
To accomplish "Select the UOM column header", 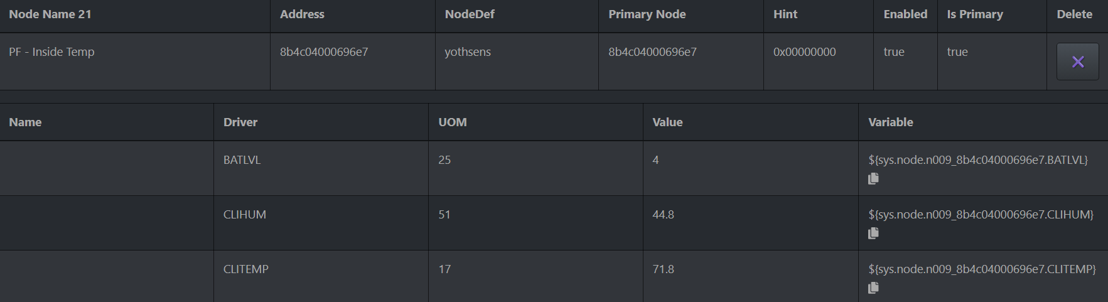I will point(453,122).
